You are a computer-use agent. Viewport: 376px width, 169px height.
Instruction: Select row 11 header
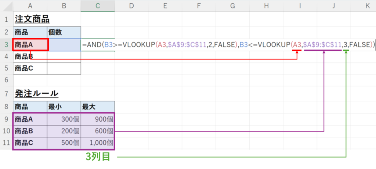[x=7, y=143]
